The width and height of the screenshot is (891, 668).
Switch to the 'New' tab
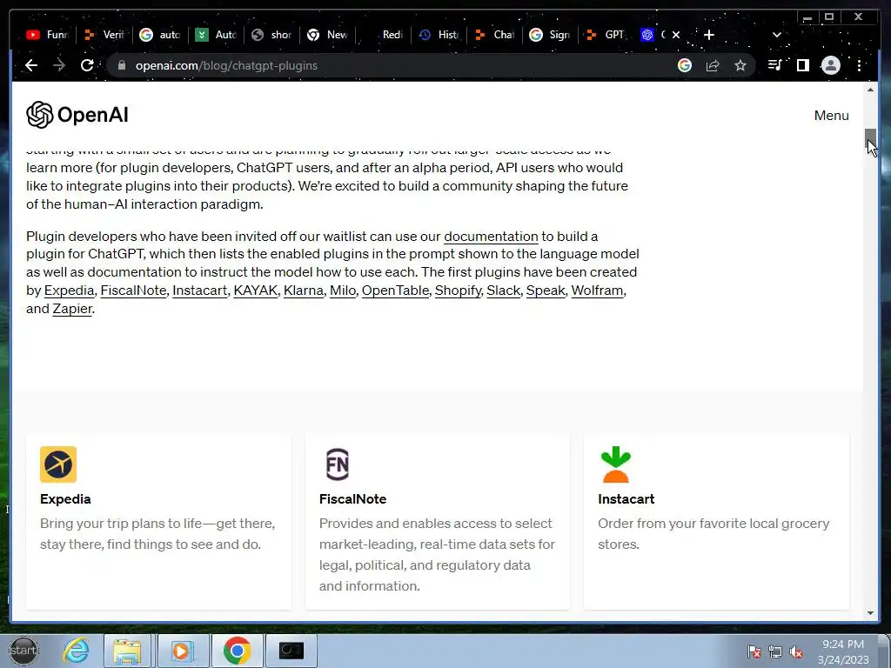[328, 35]
